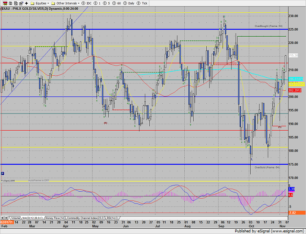
Task: Click the 175.00 price axis label
Action: 293,164
